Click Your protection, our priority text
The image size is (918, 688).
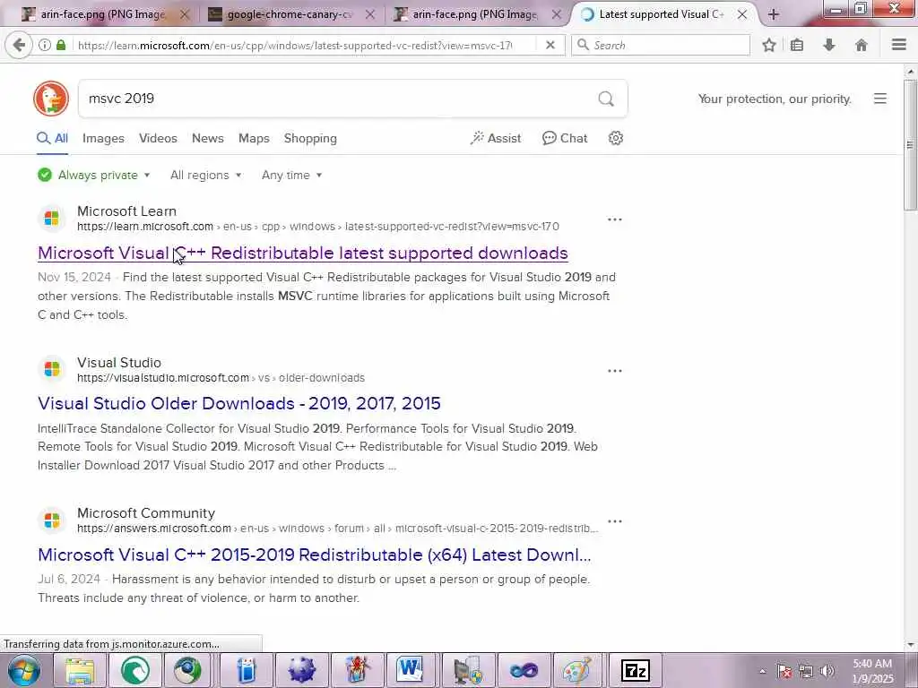pos(775,99)
